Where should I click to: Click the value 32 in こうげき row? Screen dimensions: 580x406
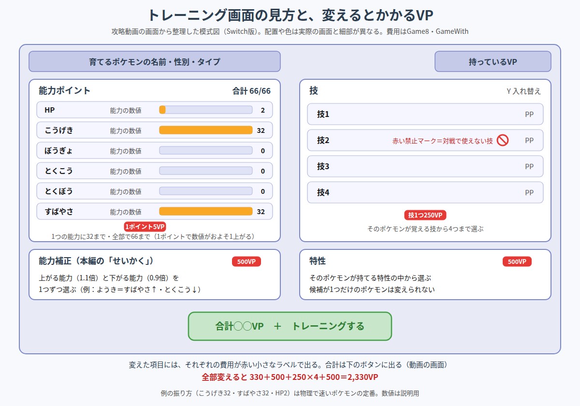[261, 130]
